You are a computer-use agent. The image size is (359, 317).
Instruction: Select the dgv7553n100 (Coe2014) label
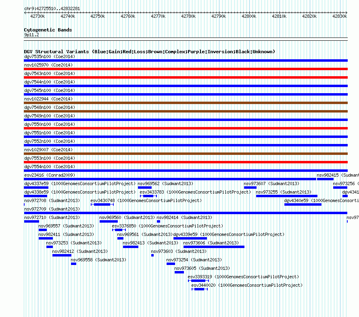coord(50,158)
